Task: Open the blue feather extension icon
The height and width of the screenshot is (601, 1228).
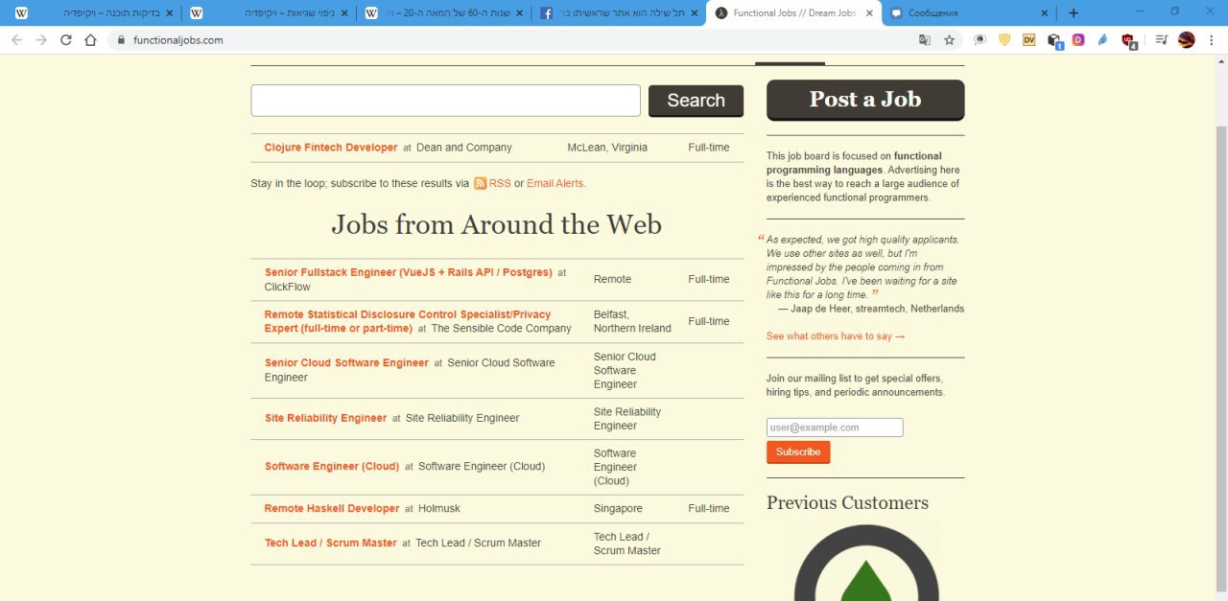Action: point(1102,39)
